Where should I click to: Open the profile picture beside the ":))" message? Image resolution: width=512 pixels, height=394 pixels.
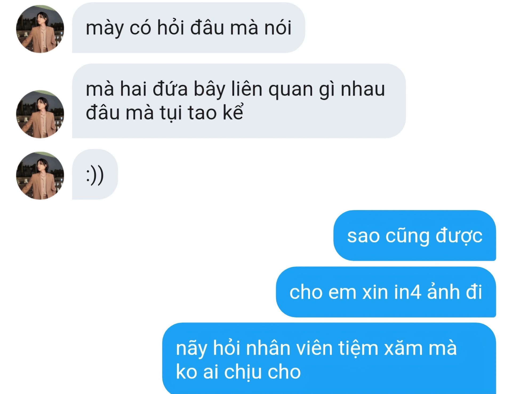coord(40,176)
